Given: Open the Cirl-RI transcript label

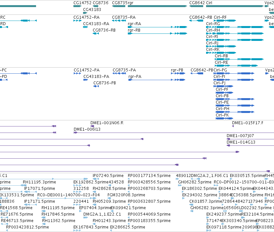Looking at the screenshot, I should (x=212, y=37).
